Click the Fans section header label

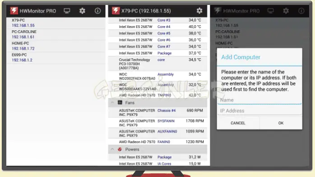coord(130,102)
